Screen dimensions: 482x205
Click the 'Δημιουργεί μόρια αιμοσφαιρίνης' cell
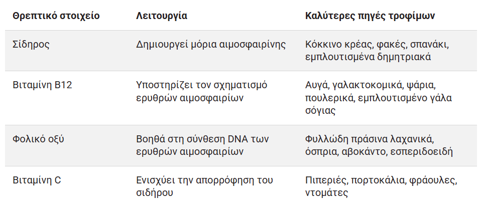(211, 44)
